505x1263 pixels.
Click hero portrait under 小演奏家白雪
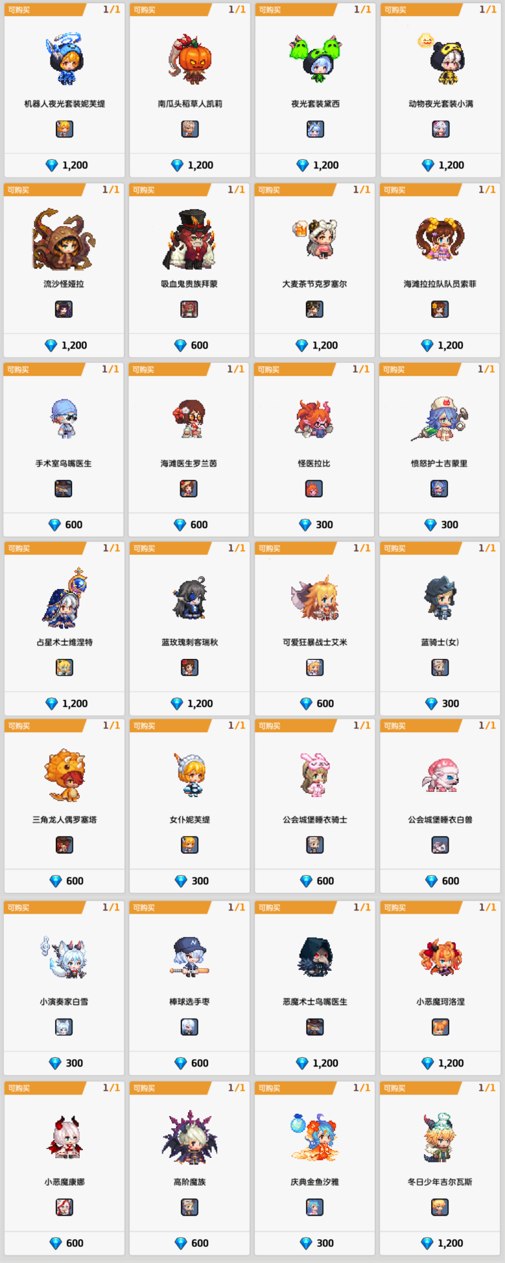(64, 1026)
